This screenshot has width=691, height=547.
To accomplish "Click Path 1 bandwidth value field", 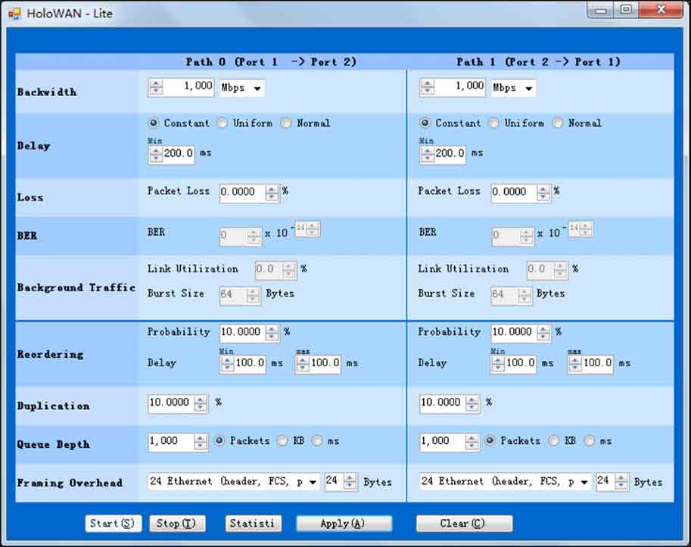I will pos(460,86).
